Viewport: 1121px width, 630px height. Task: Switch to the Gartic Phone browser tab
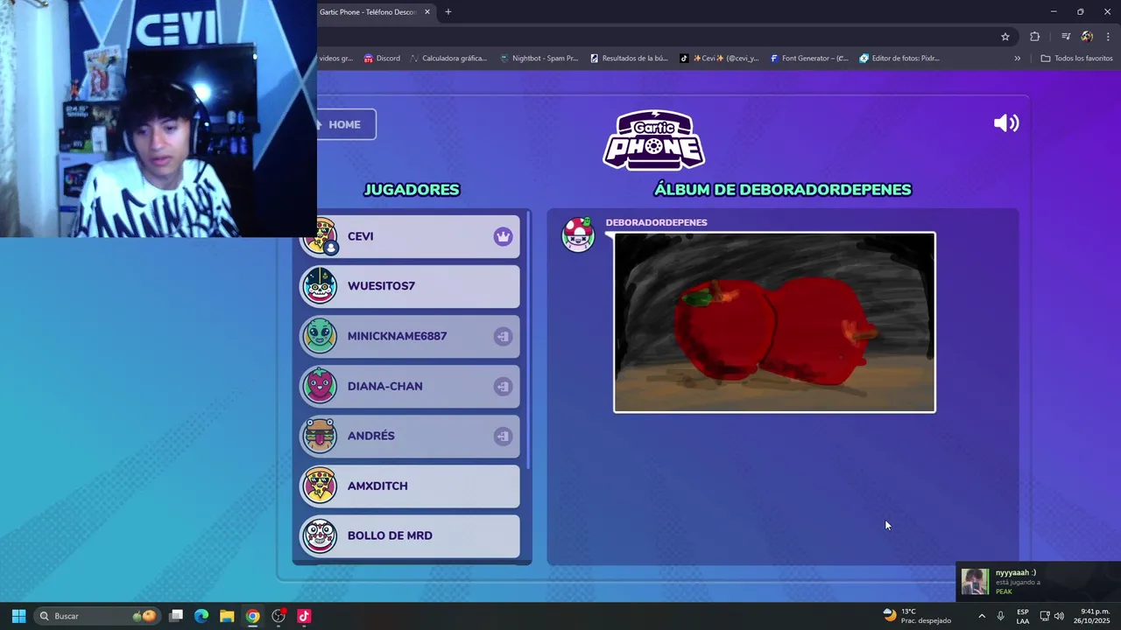(368, 12)
